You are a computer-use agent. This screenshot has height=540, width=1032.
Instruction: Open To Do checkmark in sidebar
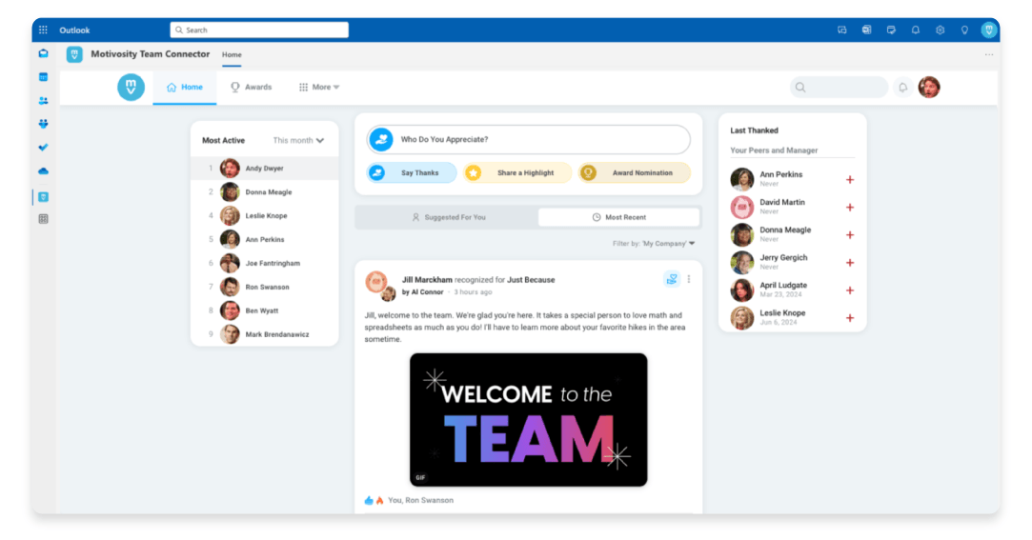click(44, 148)
